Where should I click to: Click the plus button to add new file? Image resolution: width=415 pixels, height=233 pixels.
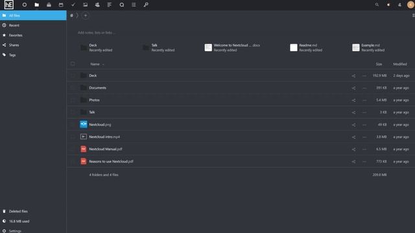point(85,16)
